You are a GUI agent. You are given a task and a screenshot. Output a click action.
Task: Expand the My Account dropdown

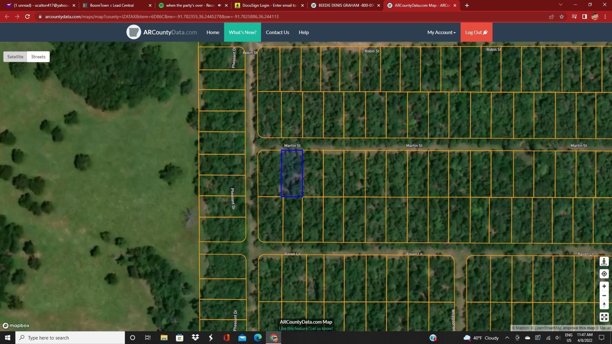(x=441, y=32)
